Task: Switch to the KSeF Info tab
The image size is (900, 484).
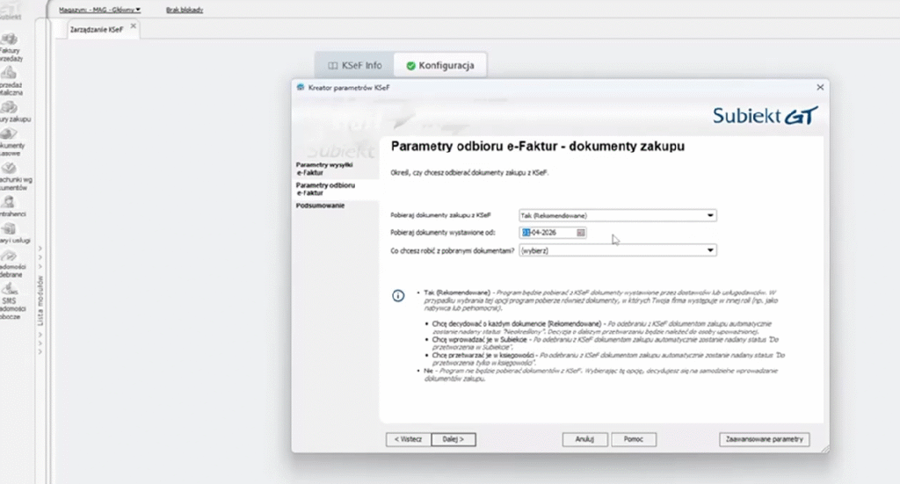Action: [354, 65]
